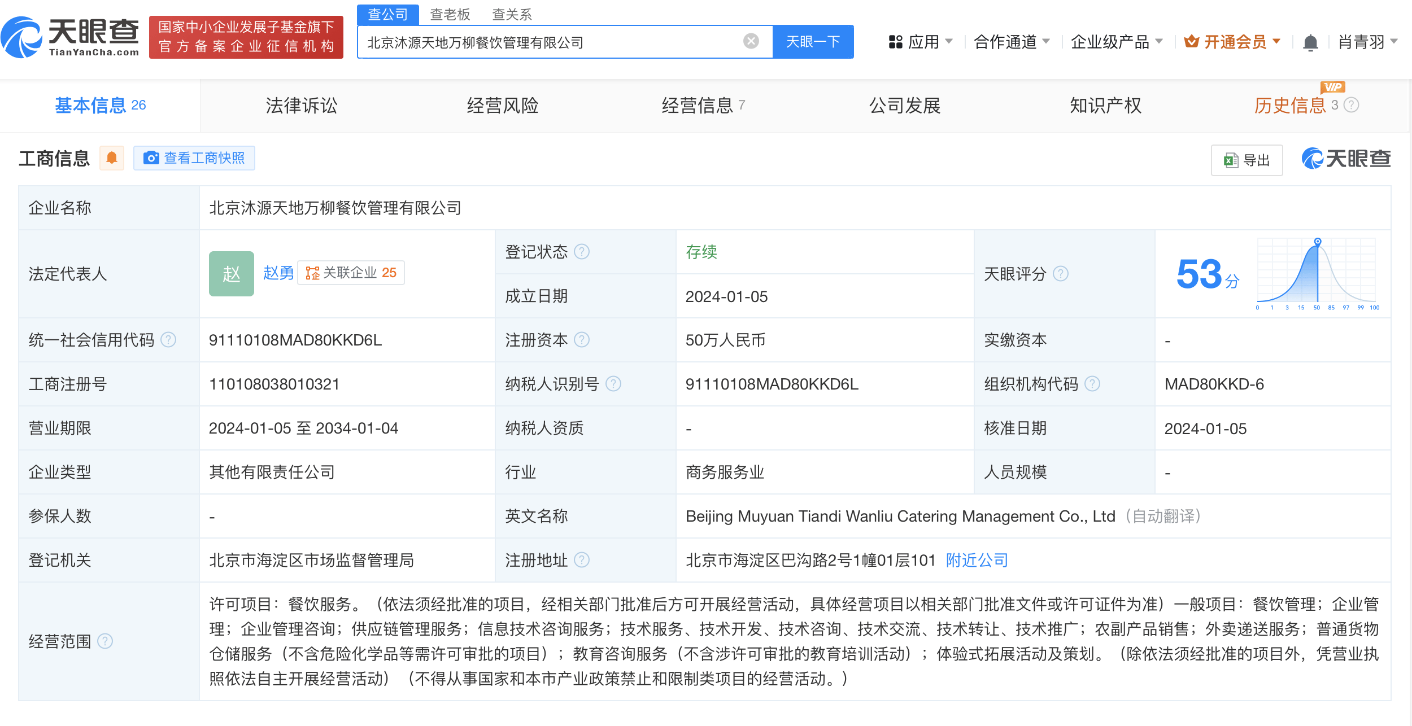Switch to the 历史信息 VIP tab

(x=1306, y=106)
